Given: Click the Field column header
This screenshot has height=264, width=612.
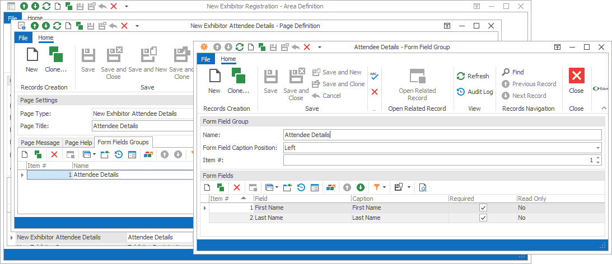Looking at the screenshot, I should click(302, 199).
